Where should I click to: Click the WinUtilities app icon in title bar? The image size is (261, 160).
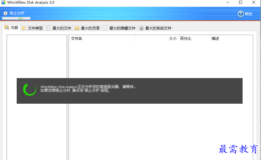[3, 2]
